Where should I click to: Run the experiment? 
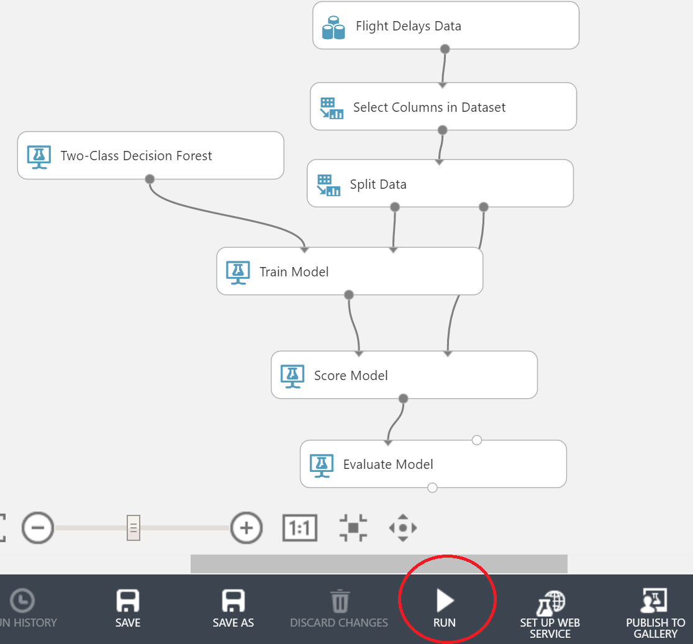click(x=445, y=608)
